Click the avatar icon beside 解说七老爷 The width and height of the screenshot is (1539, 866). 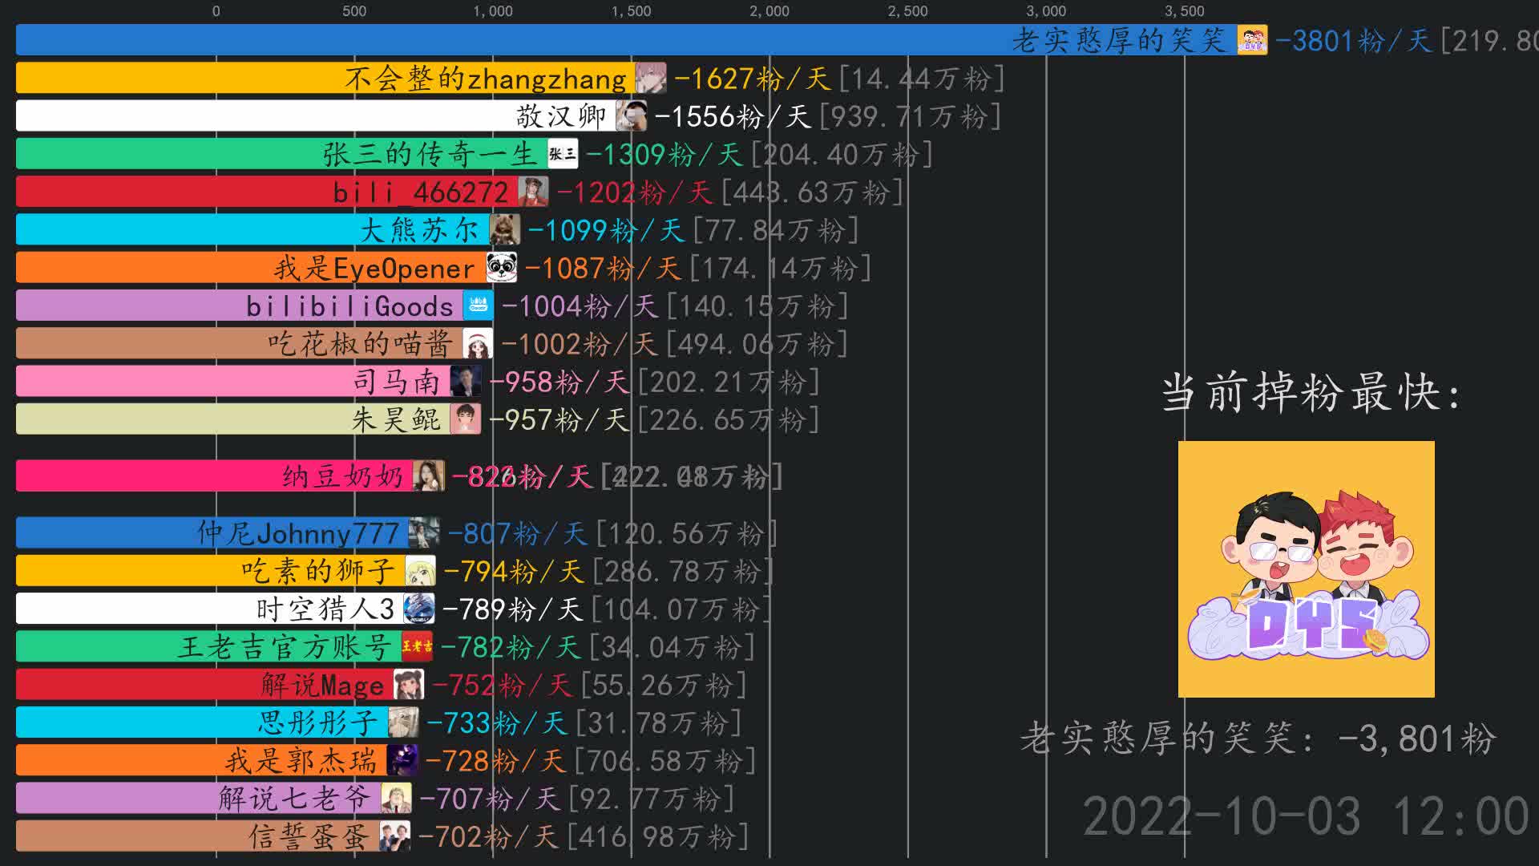[x=397, y=798]
